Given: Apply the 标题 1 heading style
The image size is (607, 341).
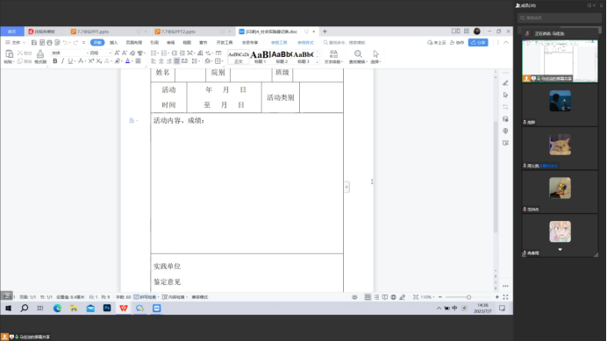Looking at the screenshot, I should tap(260, 56).
